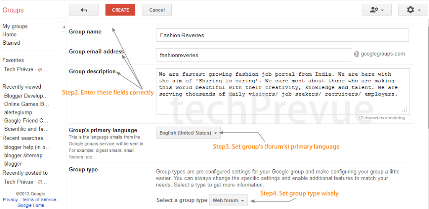Click inside the Group description textarea
This screenshot has height=209, width=429.
click(283, 92)
